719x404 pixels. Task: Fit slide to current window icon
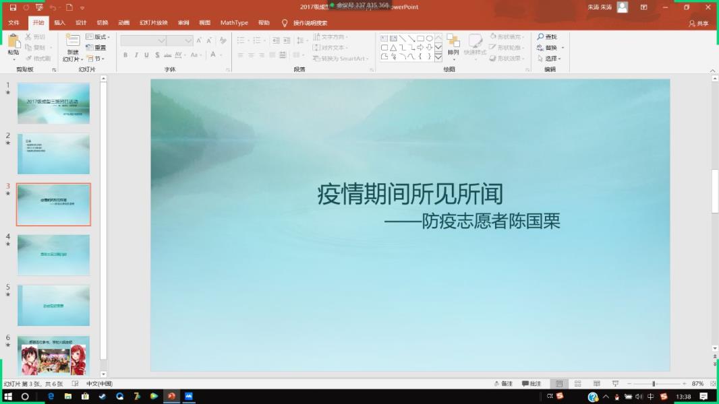713,383
